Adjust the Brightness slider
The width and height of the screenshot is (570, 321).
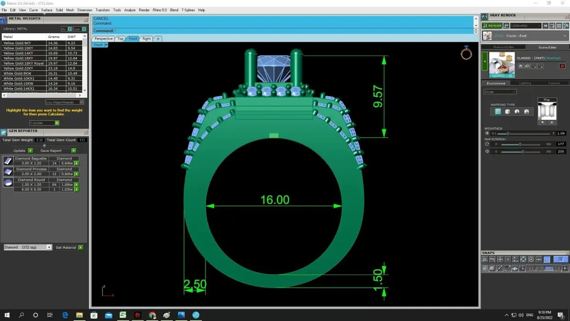[523, 134]
